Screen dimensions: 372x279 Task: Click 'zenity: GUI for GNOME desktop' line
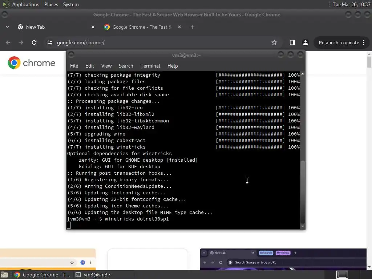(138, 160)
